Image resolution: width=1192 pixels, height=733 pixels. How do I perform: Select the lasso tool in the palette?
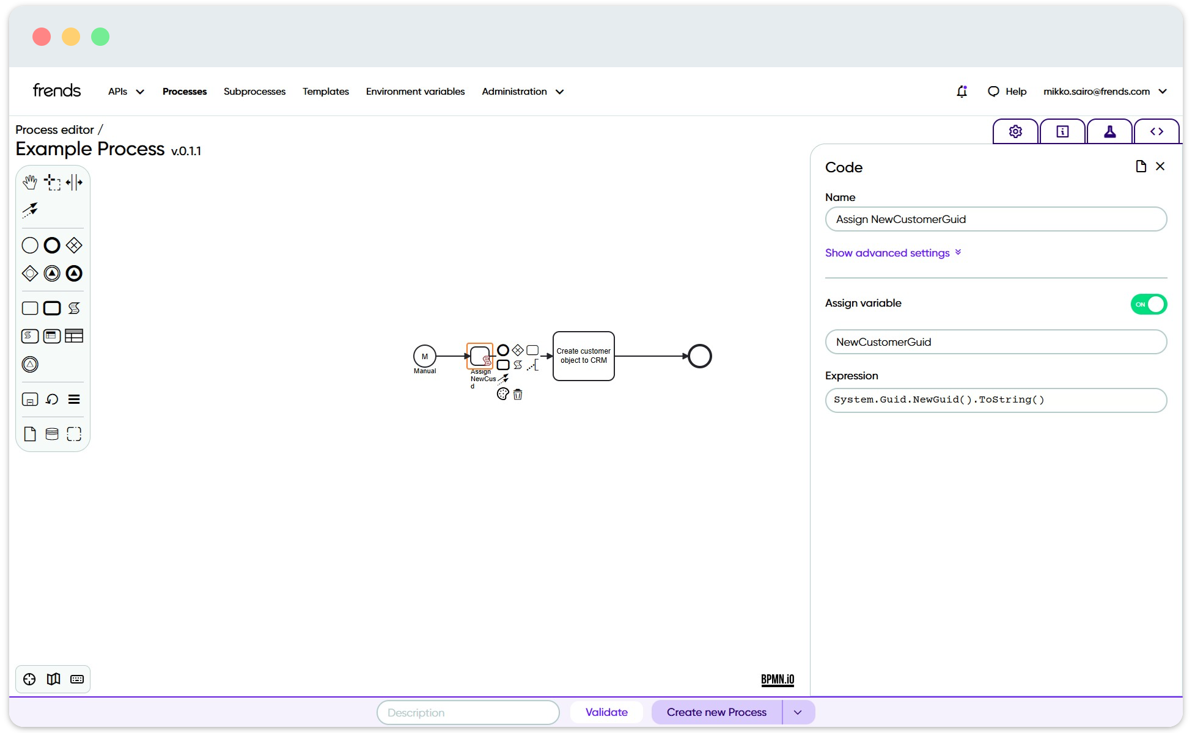tap(52, 181)
